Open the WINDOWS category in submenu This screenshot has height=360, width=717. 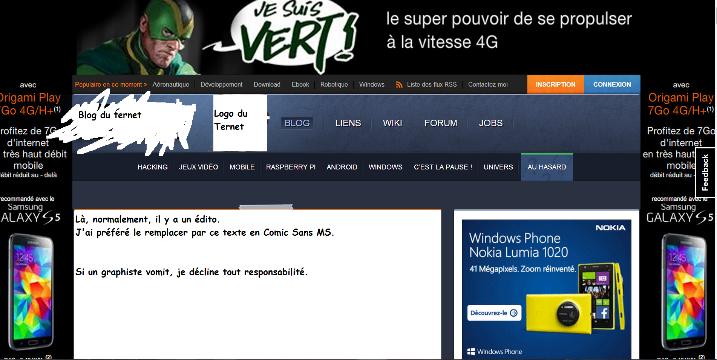click(x=386, y=167)
